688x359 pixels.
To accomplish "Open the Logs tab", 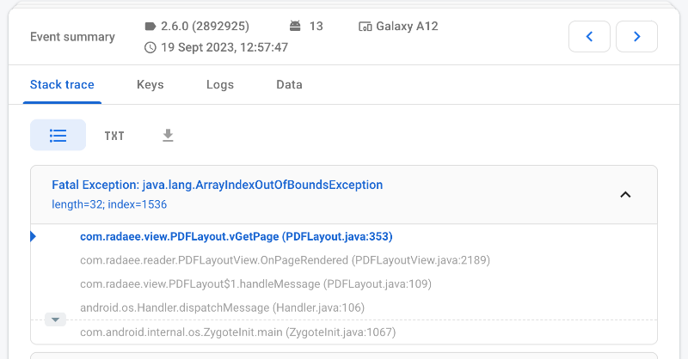I will click(220, 85).
